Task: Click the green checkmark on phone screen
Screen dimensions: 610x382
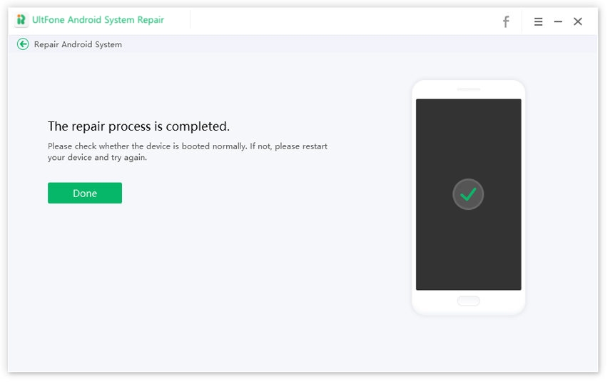Action: tap(468, 194)
